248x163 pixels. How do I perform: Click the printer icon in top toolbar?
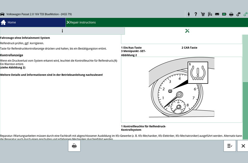pyautogui.click(x=231, y=14)
